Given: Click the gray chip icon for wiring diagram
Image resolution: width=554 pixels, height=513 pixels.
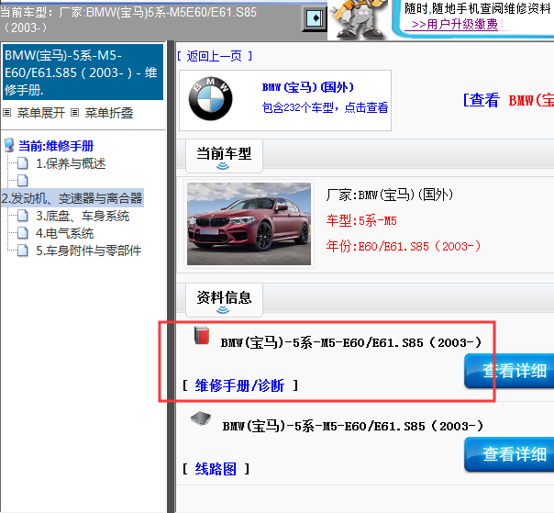Looking at the screenshot, I should coord(201,418).
